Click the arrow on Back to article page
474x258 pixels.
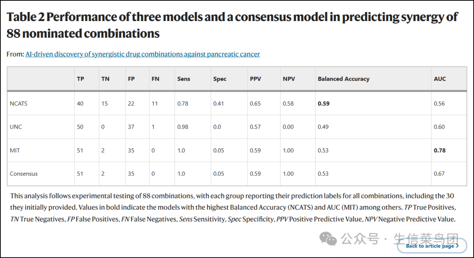(457, 246)
